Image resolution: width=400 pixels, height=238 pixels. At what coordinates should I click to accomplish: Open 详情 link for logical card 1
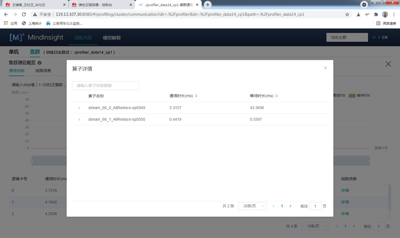point(345,202)
